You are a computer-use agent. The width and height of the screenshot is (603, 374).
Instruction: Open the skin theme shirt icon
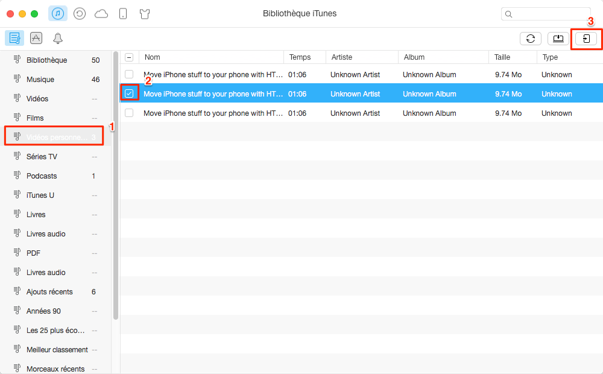tap(145, 14)
